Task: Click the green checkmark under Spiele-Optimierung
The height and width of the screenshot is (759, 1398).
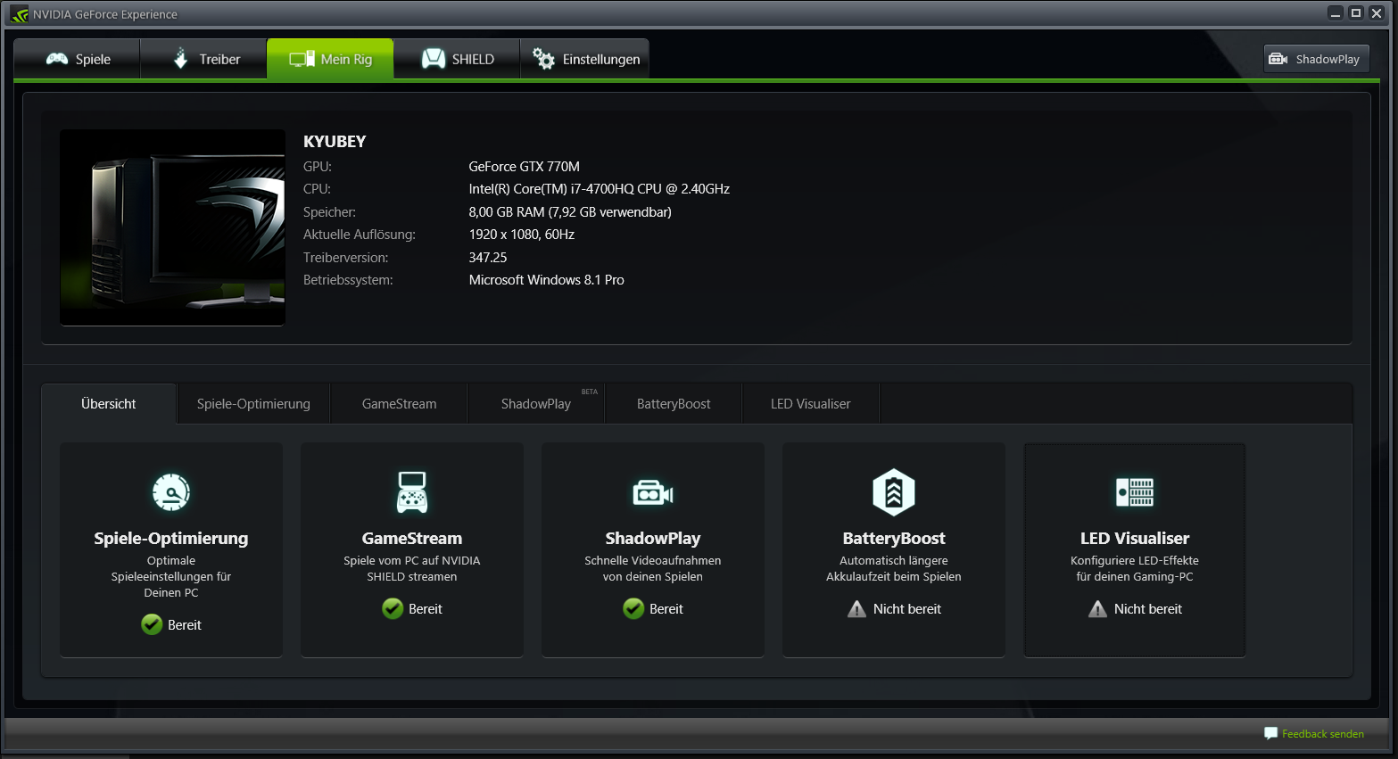Action: tap(152, 625)
